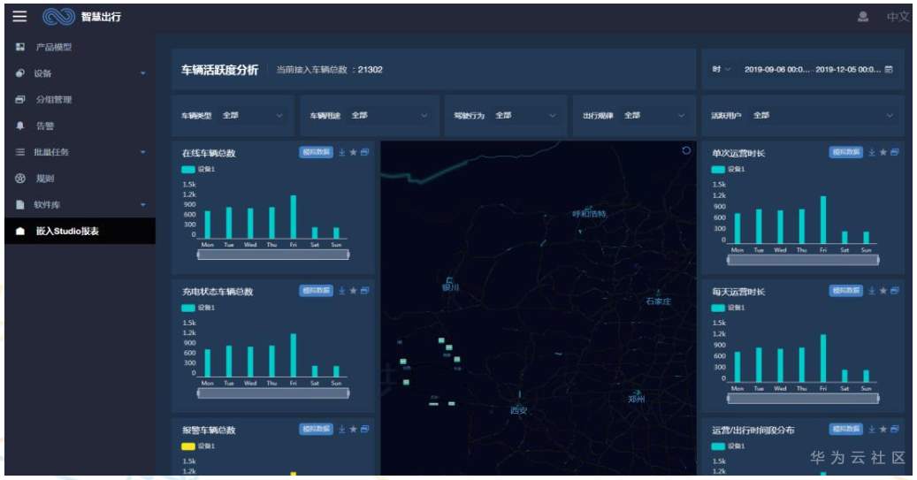Star the 报警车辆总数 chart

click(353, 429)
